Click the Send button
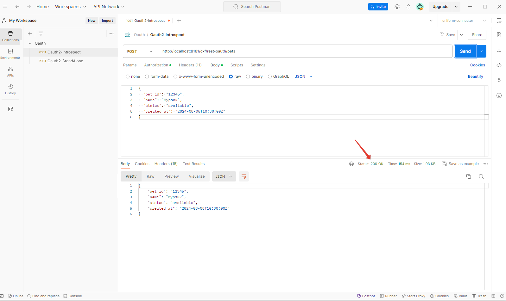The height and width of the screenshot is (301, 506). click(465, 51)
